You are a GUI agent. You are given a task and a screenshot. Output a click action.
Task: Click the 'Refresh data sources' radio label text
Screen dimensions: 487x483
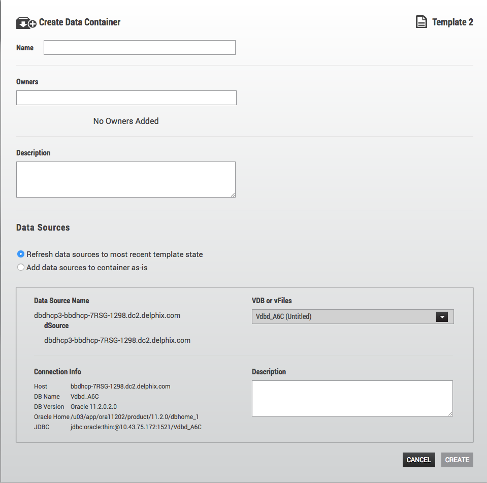pyautogui.click(x=114, y=254)
